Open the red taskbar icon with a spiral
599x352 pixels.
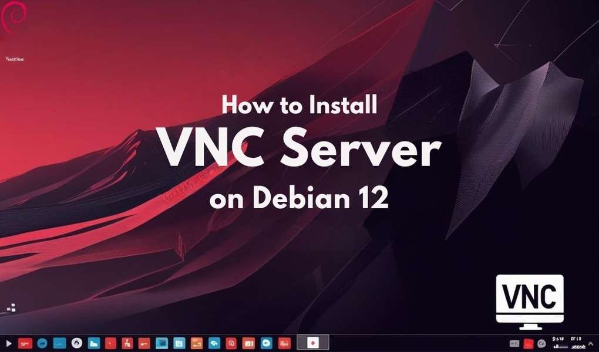(231, 344)
